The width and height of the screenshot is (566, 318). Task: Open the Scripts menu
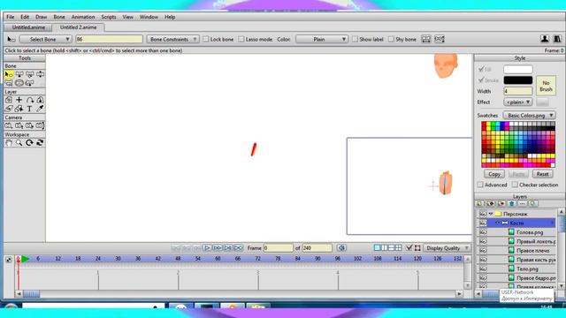[x=109, y=17]
